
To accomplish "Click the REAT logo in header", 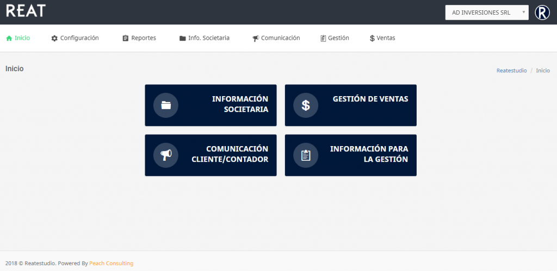I will (x=26, y=11).
